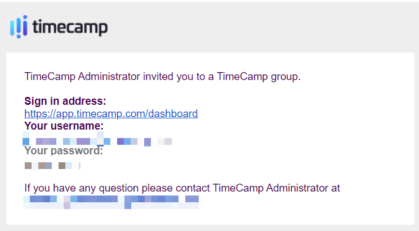Click "TimeCamp Administrator" starting the invitation sentence
Image resolution: width=419 pixels, height=231 pixels.
82,77
